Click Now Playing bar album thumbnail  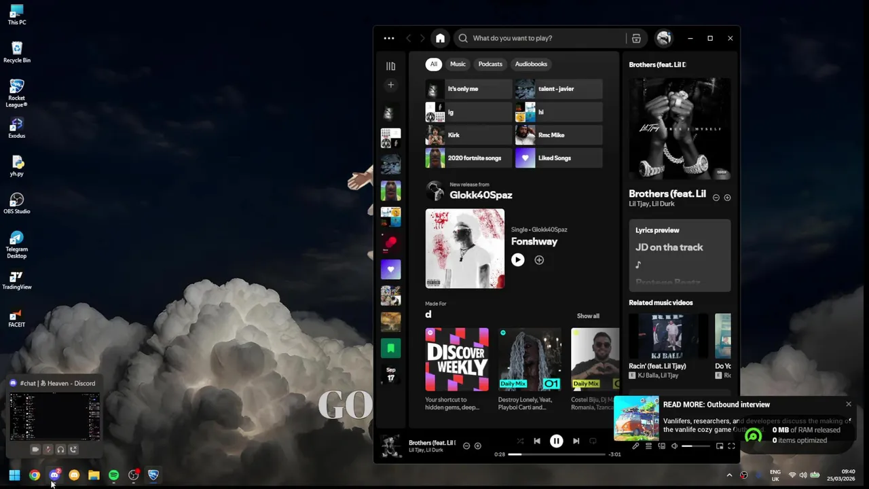click(390, 446)
